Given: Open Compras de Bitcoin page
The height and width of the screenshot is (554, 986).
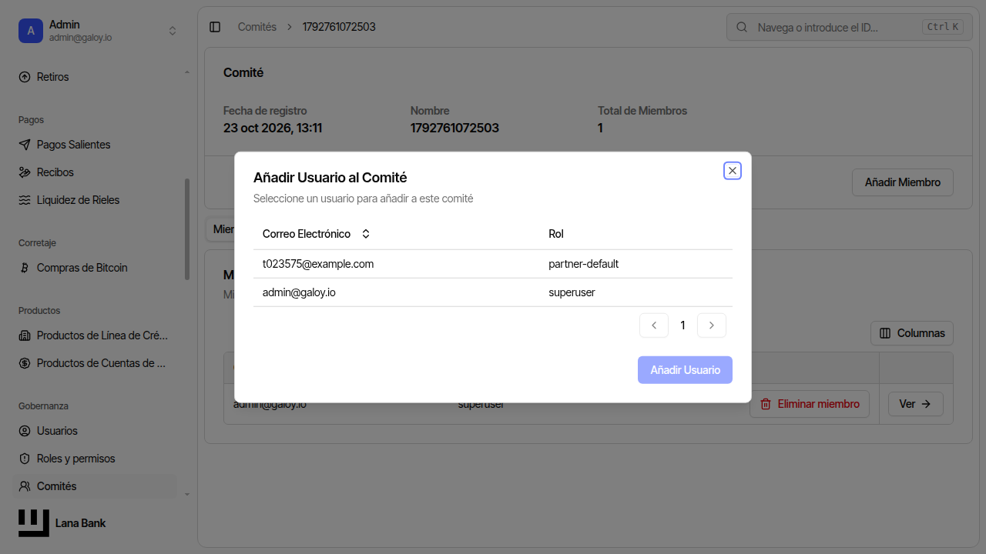Looking at the screenshot, I should pos(96,268).
